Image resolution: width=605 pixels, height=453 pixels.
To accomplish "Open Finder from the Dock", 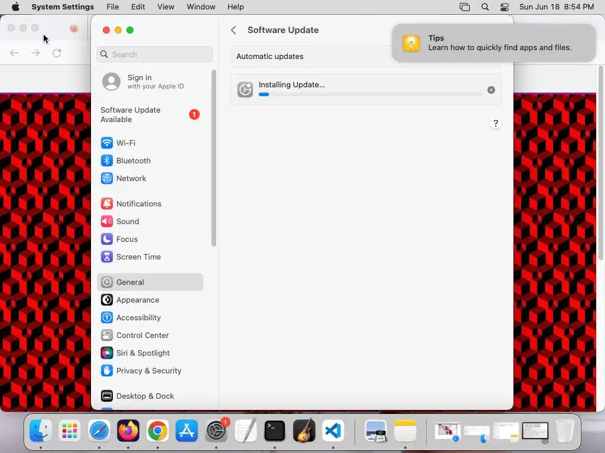I will click(41, 431).
